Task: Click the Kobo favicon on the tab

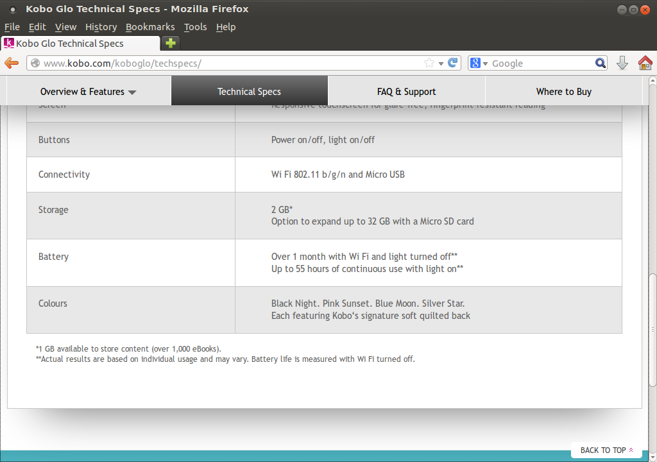Action: (x=9, y=43)
